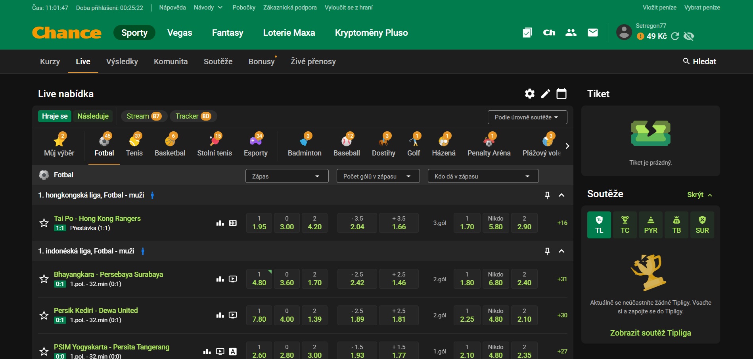The image size is (753, 359).
Task: Show more sports with the right arrow
Action: click(x=567, y=146)
